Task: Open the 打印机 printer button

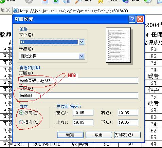Action: [x=127, y=135]
